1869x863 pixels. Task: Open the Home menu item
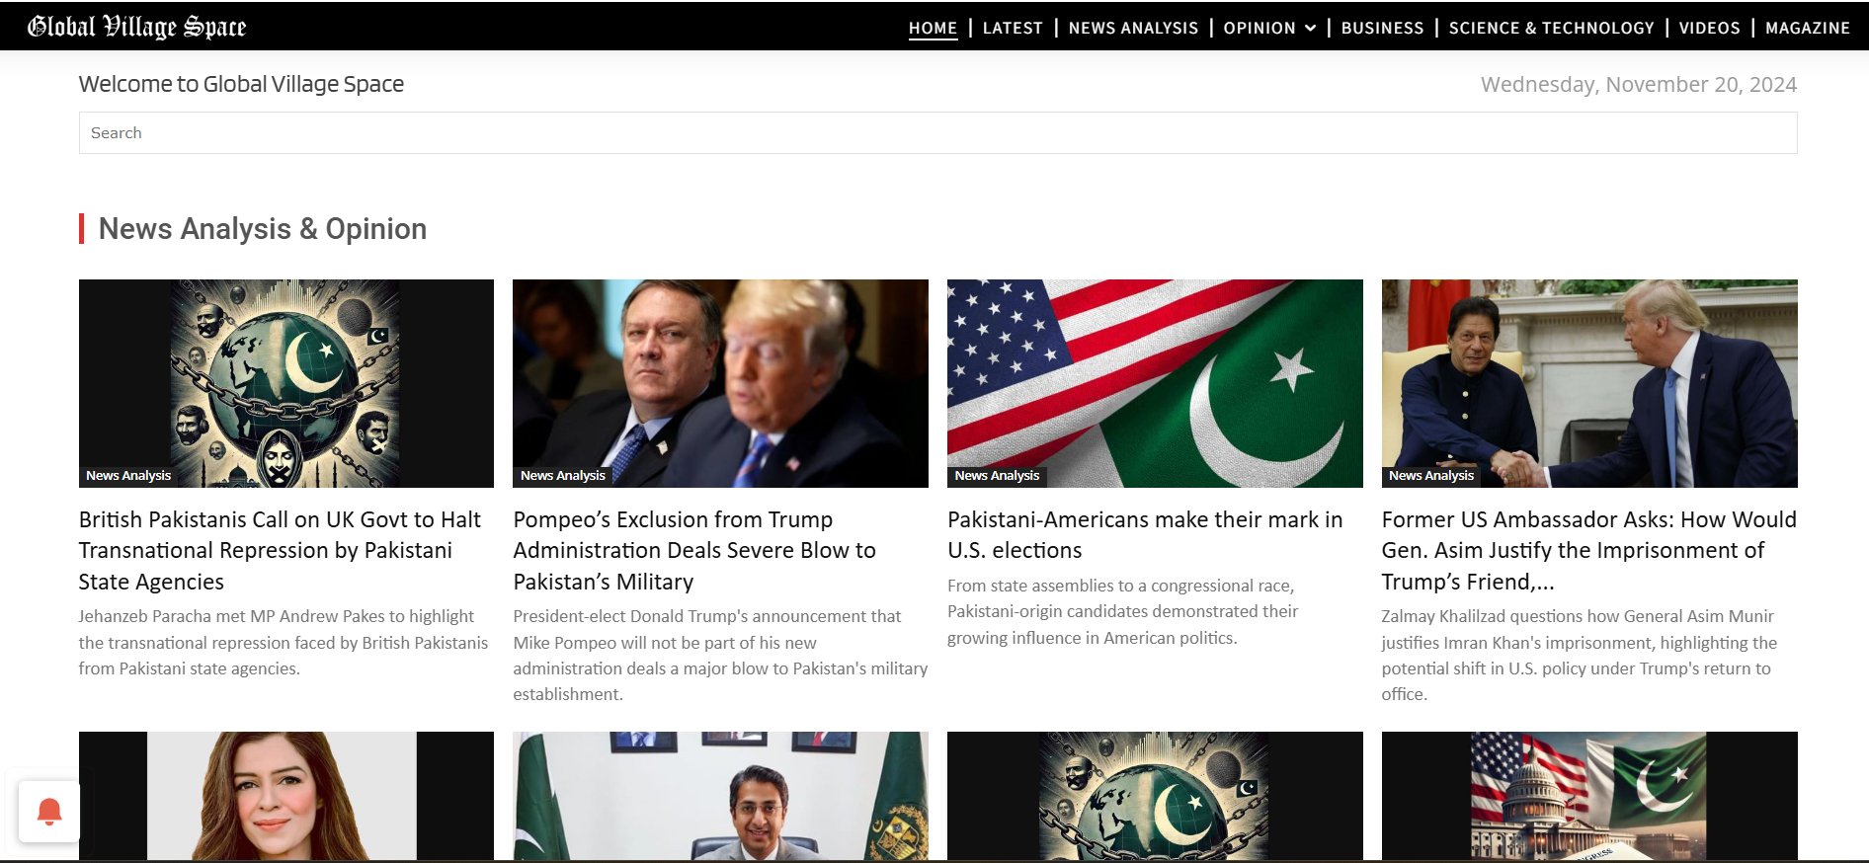tap(933, 28)
